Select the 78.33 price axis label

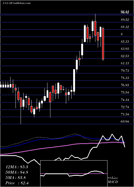click(x=125, y=78)
